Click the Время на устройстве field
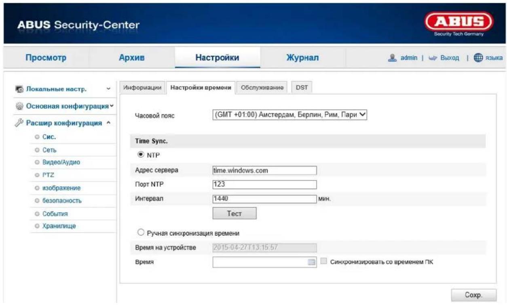This screenshot has height=305, width=507. (264, 247)
